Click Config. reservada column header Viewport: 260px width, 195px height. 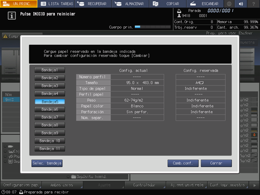201,70
